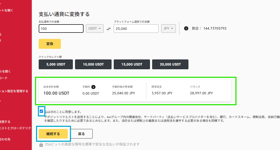This screenshot has height=150, width=280.
Task: Click the 3,957.00 JPY value
Action: [x=162, y=93]
